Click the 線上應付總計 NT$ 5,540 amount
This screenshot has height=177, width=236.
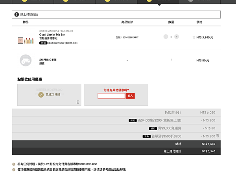pyautogui.click(x=208, y=151)
